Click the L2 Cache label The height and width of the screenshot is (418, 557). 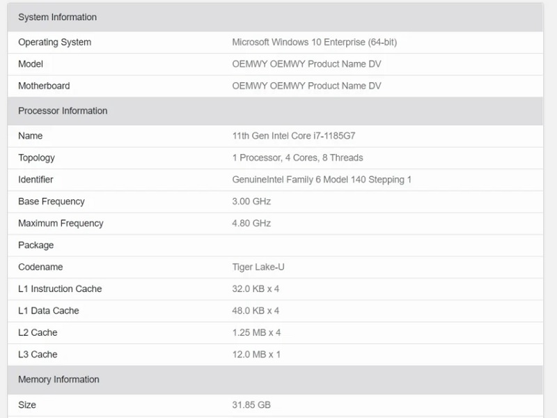38,333
